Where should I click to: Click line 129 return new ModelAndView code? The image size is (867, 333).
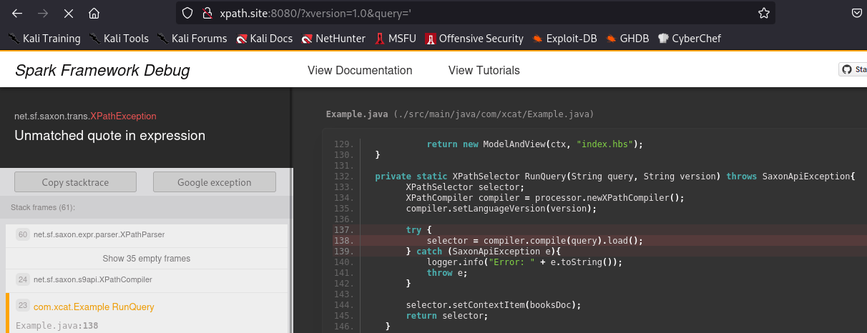tap(535, 144)
